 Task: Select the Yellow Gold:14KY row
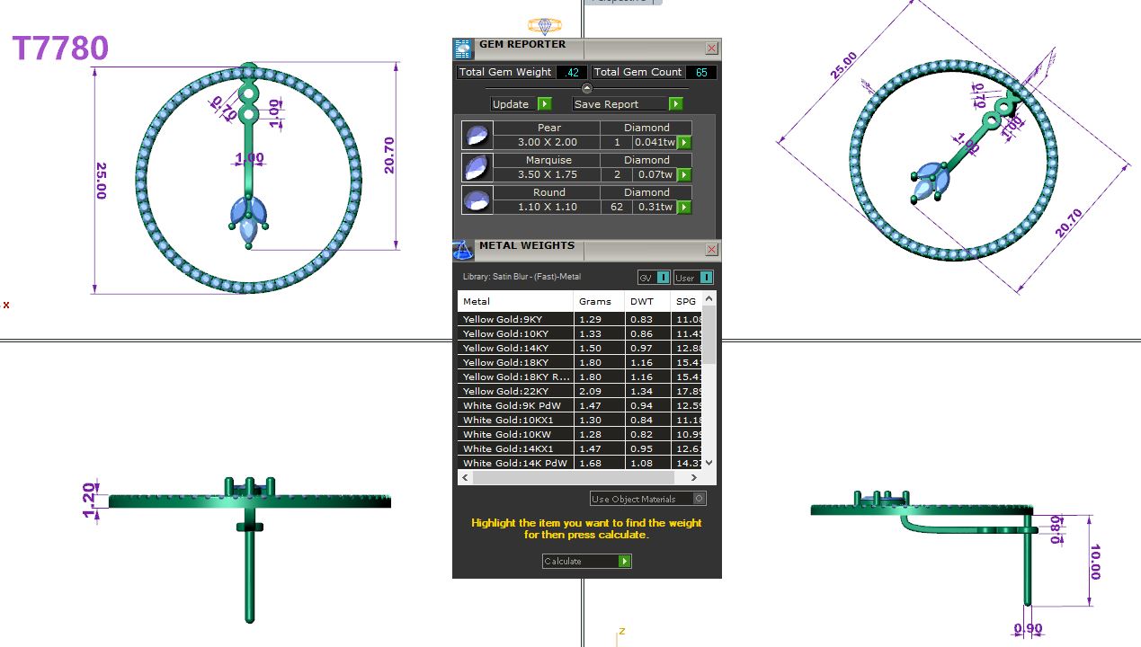click(x=514, y=348)
